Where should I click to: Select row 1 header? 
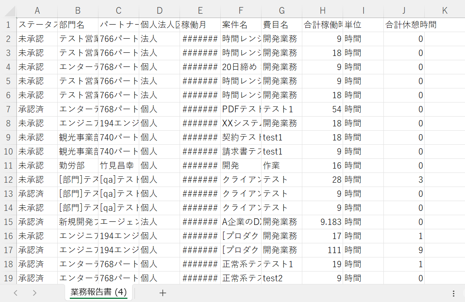8,25
